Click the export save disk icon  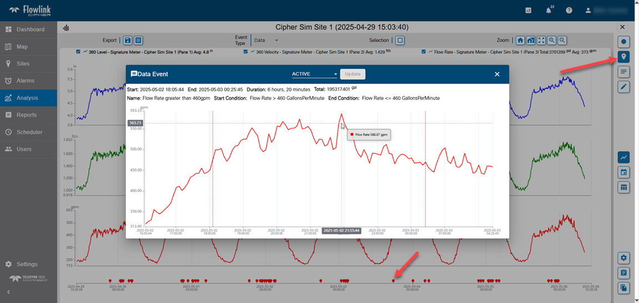coord(128,40)
